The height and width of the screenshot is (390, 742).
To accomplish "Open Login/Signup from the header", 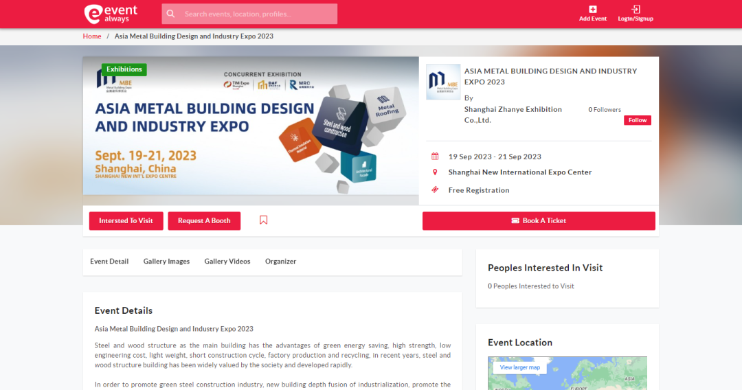I will (x=636, y=14).
